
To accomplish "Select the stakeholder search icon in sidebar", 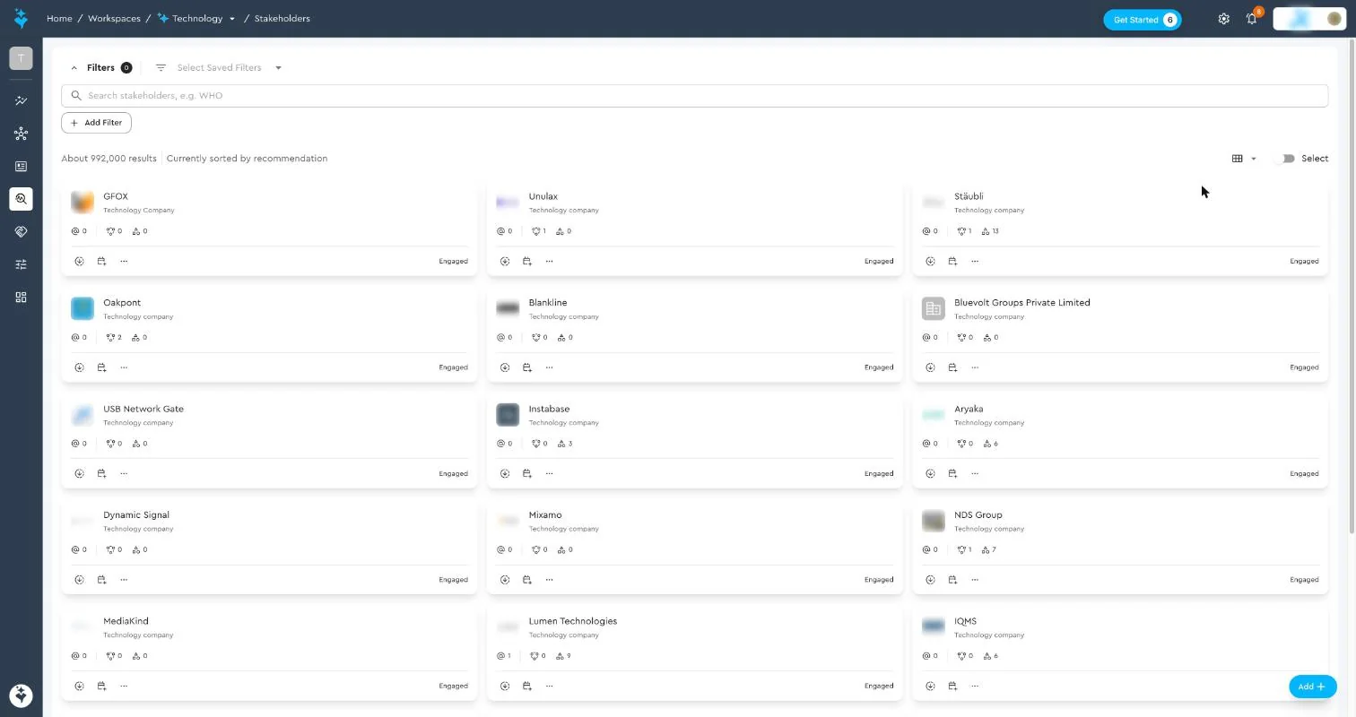I will 21,199.
